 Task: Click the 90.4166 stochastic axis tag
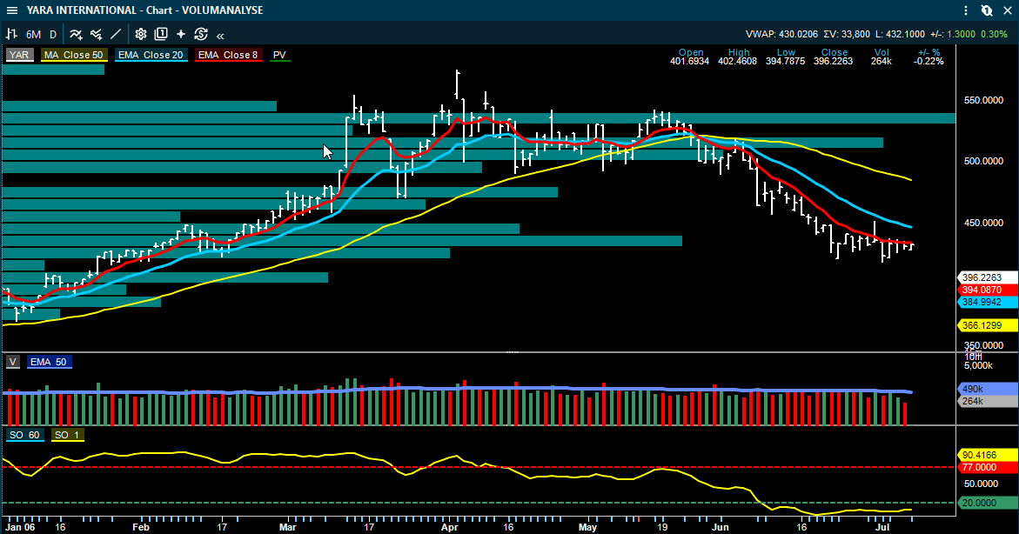pos(988,455)
